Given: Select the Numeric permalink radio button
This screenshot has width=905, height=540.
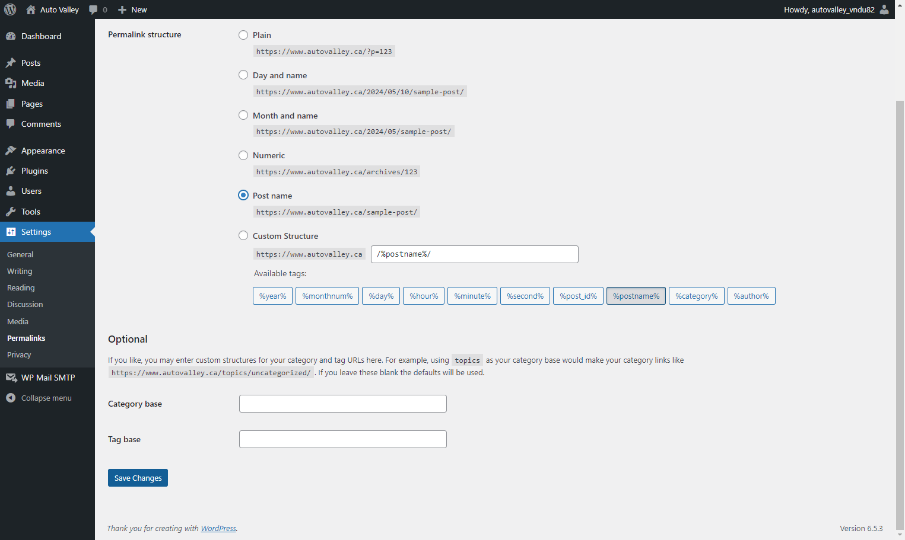Looking at the screenshot, I should [x=243, y=155].
